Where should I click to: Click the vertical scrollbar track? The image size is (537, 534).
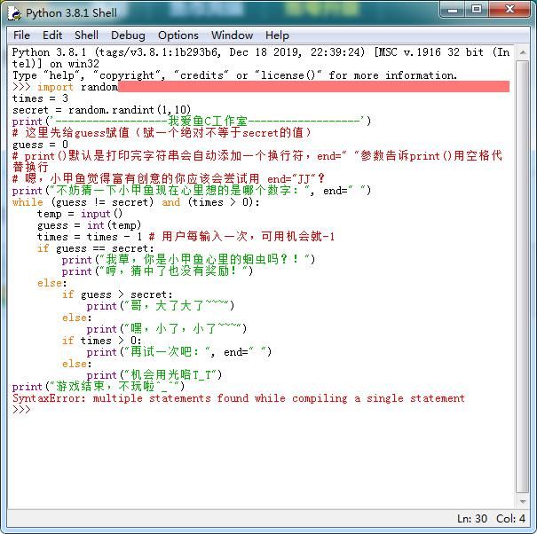click(x=522, y=266)
